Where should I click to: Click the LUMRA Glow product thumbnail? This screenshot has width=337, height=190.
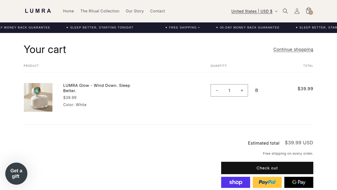tap(38, 97)
